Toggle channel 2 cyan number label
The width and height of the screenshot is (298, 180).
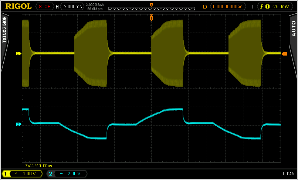click(x=50, y=174)
